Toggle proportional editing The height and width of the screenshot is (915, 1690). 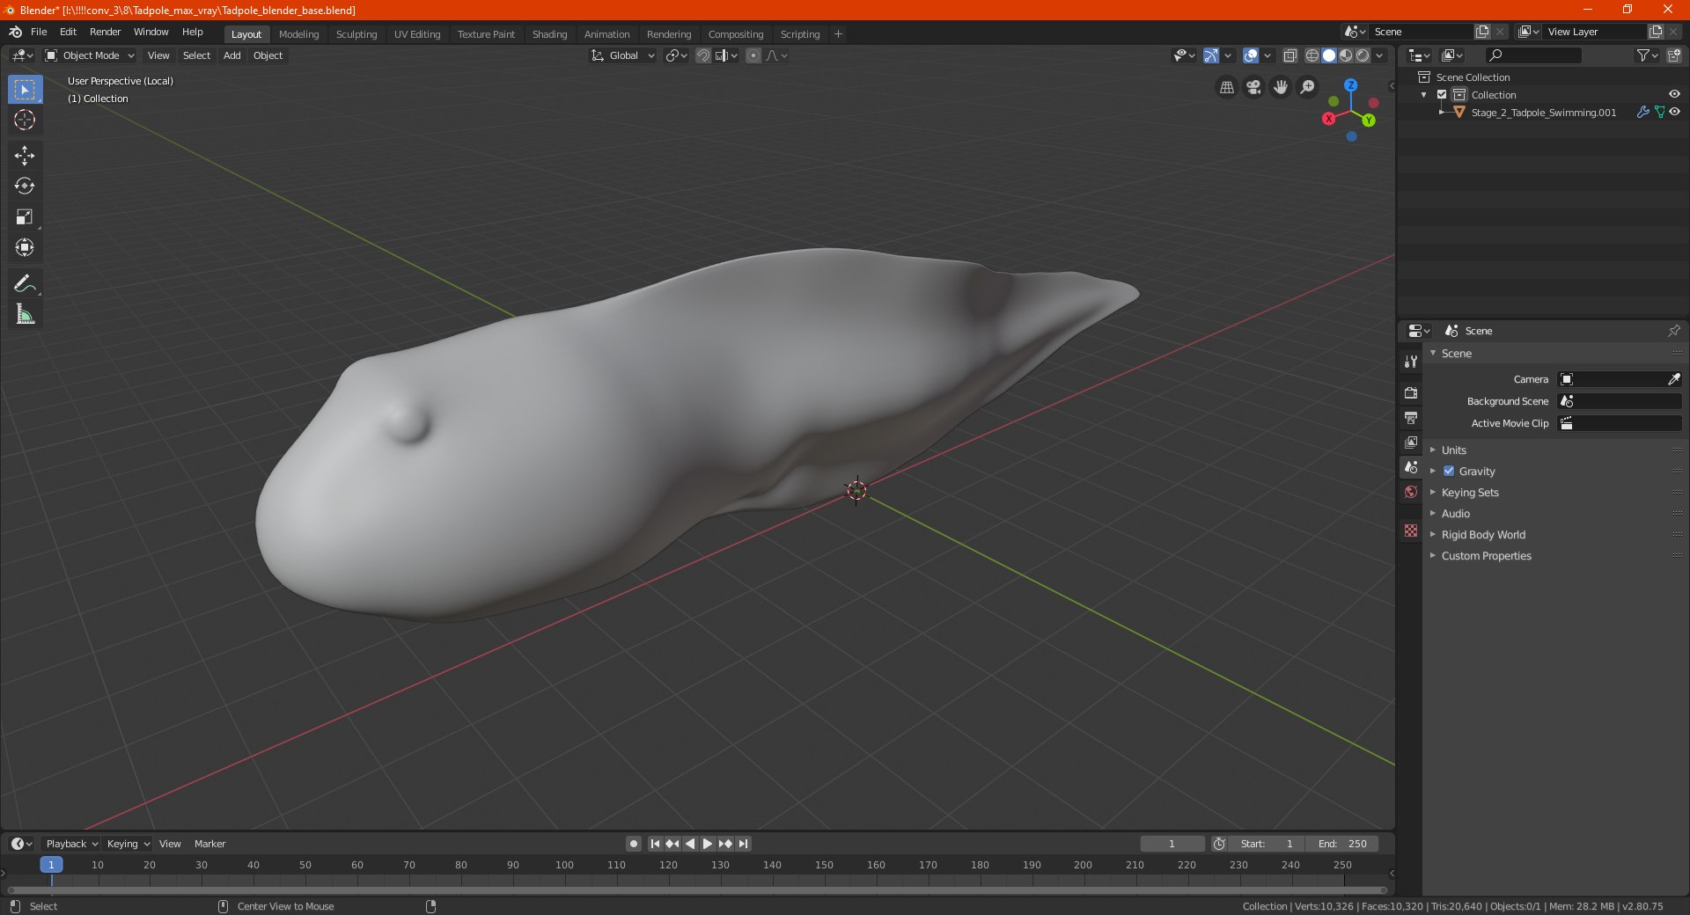753,55
